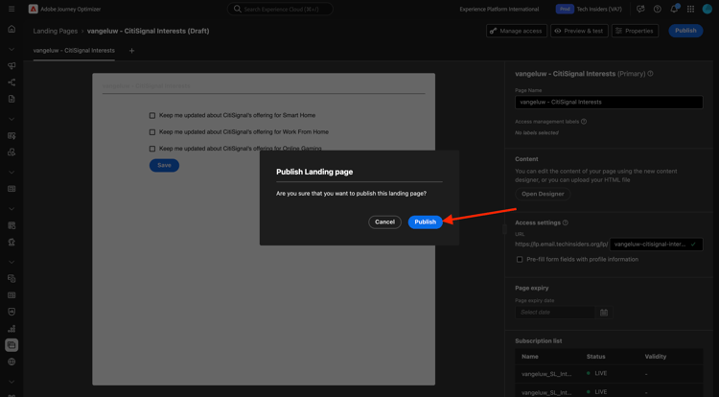Enable Pre-fill form fields with profile information
Viewport: 719px width, 397px height.
520,260
